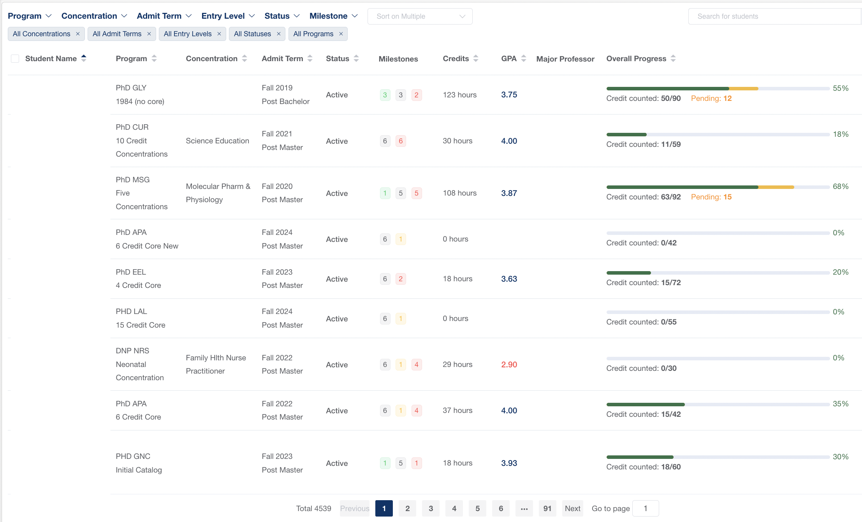Jump to page 91
The width and height of the screenshot is (862, 522).
coord(547,508)
